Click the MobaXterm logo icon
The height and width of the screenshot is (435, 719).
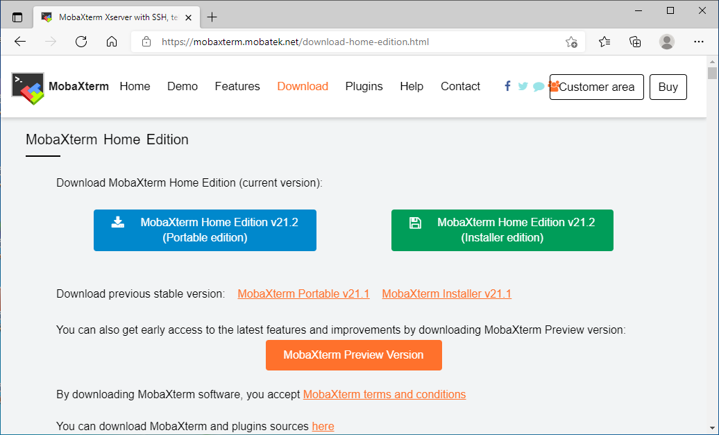[x=28, y=87]
